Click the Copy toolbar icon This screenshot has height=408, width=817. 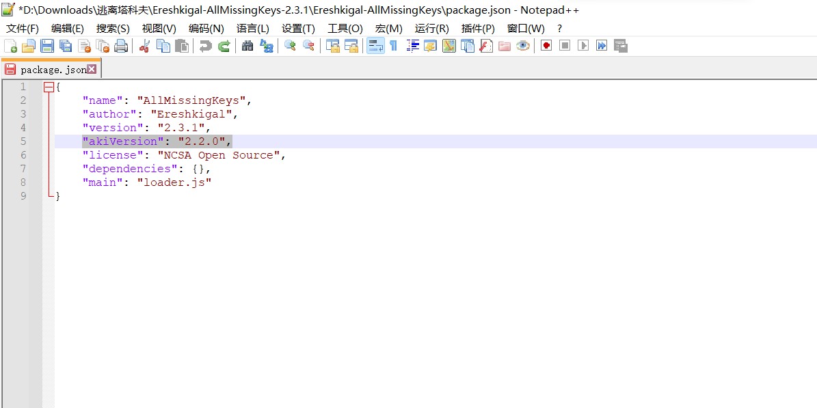pyautogui.click(x=163, y=46)
